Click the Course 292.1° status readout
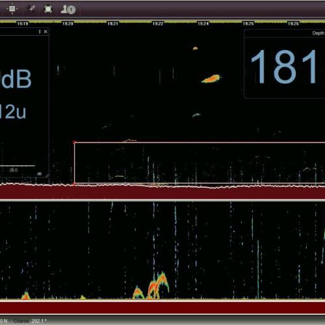 click(30, 321)
